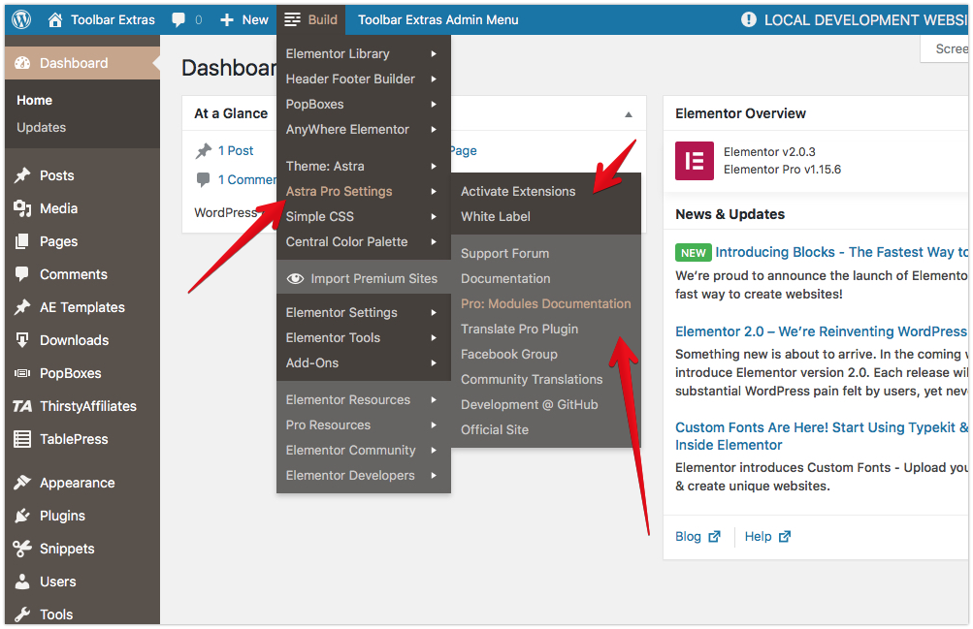
Task: Open the 1 Post link
Action: pos(235,150)
